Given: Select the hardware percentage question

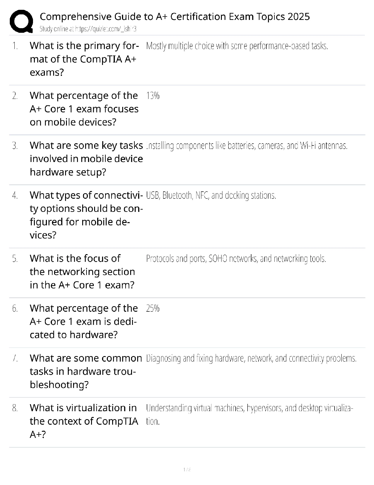Looking at the screenshot, I should (x=84, y=321).
